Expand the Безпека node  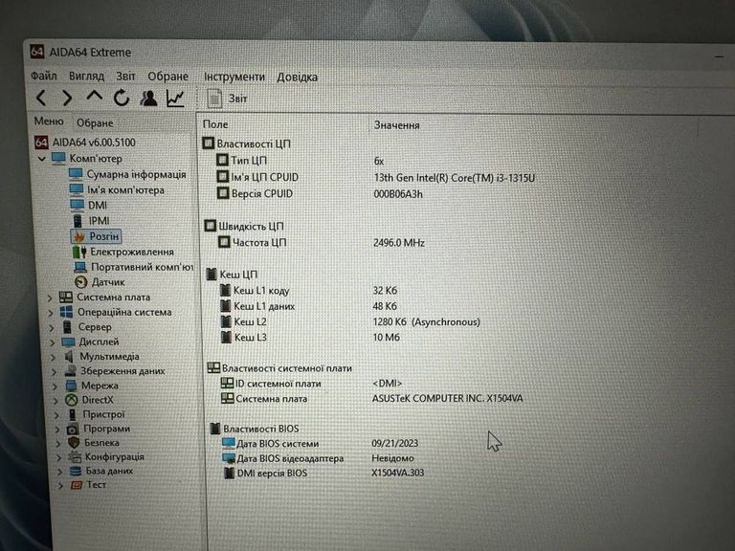[58, 443]
